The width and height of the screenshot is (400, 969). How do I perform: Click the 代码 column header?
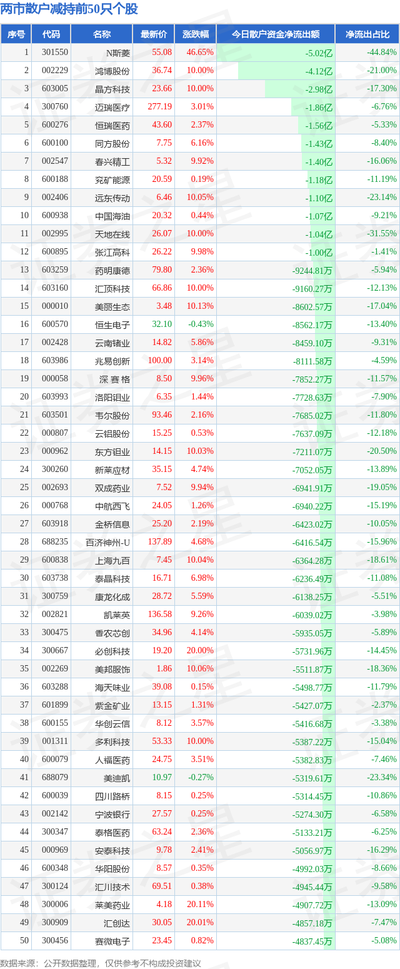click(51, 34)
